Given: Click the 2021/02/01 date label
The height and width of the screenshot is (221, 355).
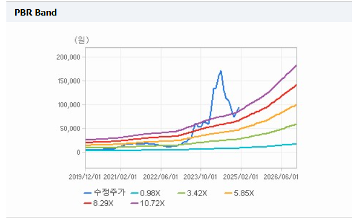Looking at the screenshot, I should [120, 177].
